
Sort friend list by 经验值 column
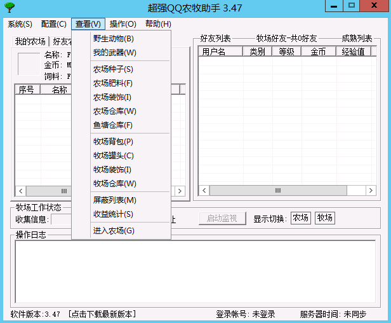354,52
